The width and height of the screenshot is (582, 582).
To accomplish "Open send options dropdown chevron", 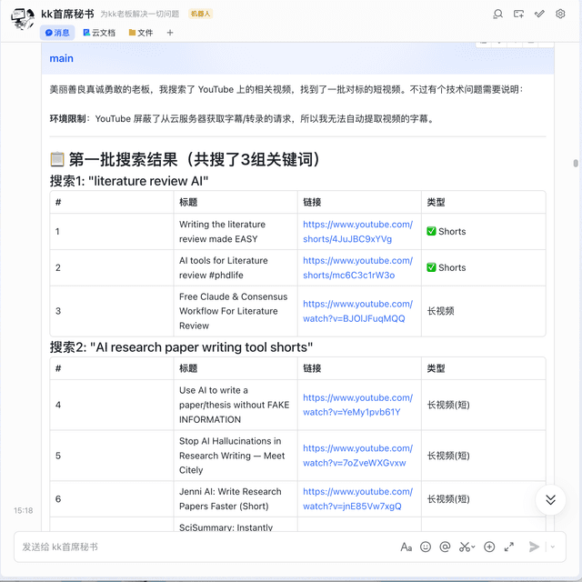I will 553,547.
